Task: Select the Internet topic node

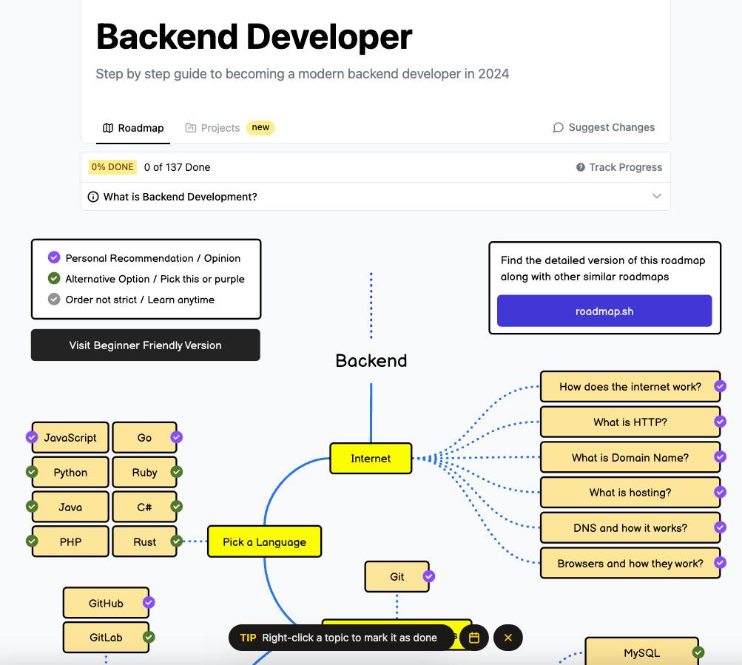Action: [371, 458]
